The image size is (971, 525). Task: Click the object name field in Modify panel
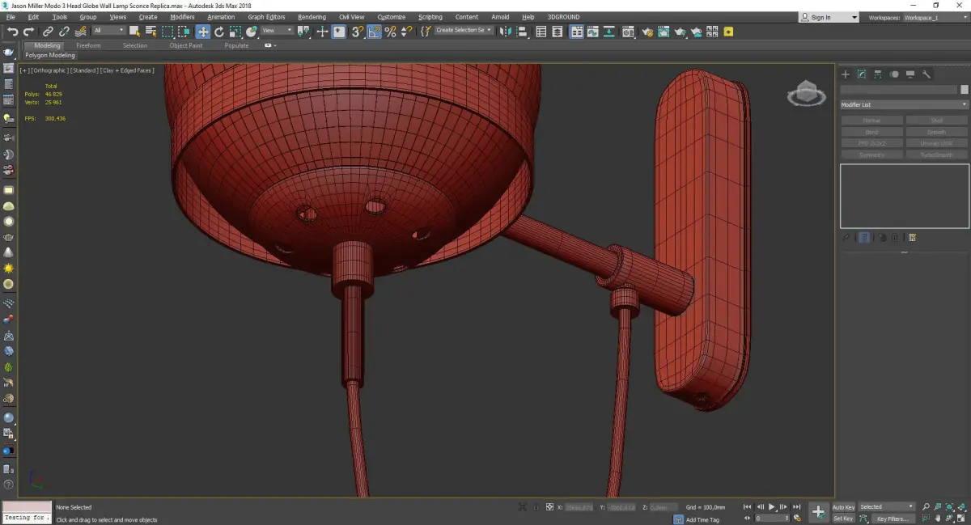(899, 90)
